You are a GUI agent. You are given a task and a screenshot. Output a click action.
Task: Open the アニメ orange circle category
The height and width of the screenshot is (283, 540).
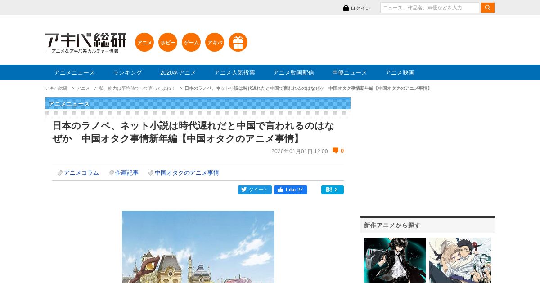pos(144,42)
